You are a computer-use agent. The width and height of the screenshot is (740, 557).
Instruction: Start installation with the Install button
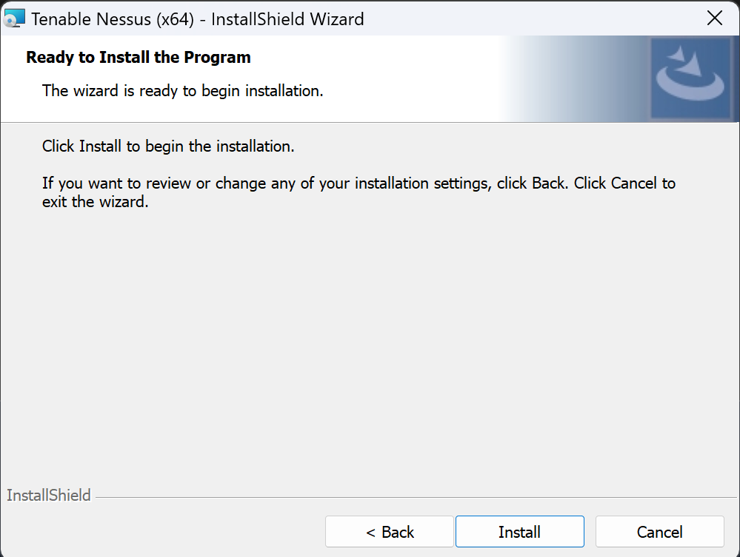click(x=519, y=532)
